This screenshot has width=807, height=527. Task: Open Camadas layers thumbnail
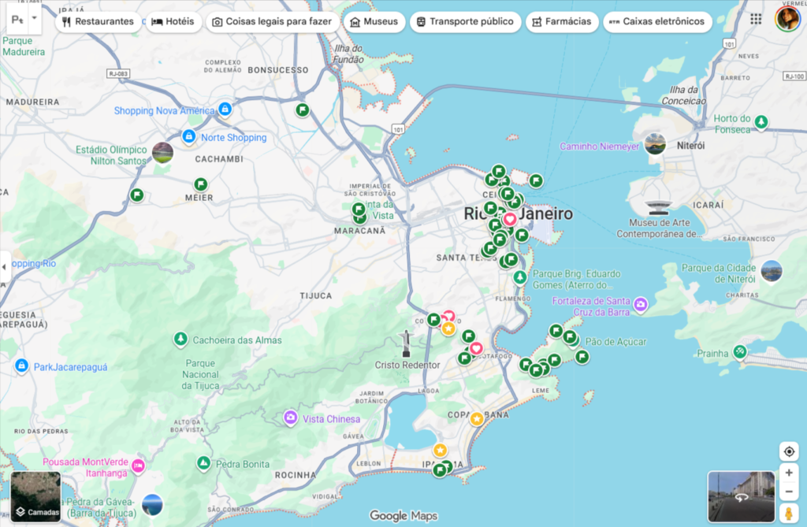click(x=36, y=496)
